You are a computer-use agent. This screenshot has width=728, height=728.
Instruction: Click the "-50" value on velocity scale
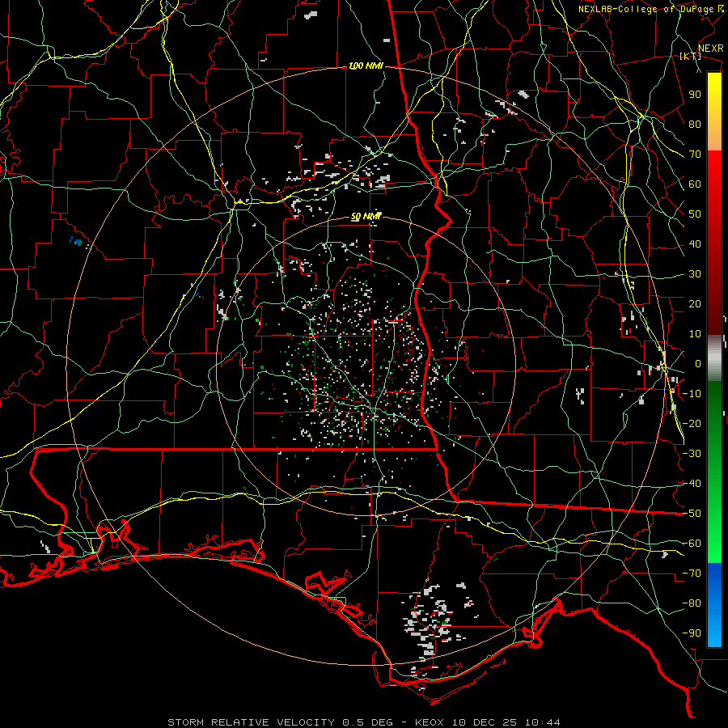692,514
